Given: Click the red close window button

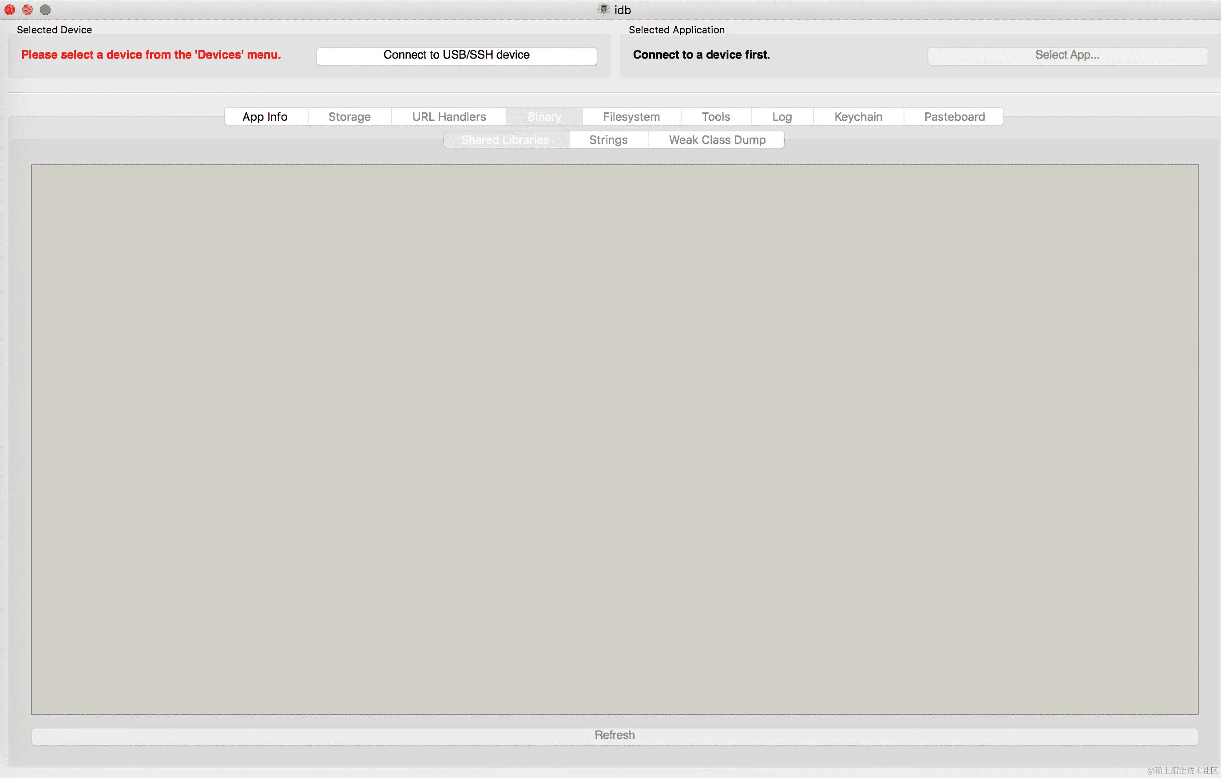Looking at the screenshot, I should coord(10,10).
